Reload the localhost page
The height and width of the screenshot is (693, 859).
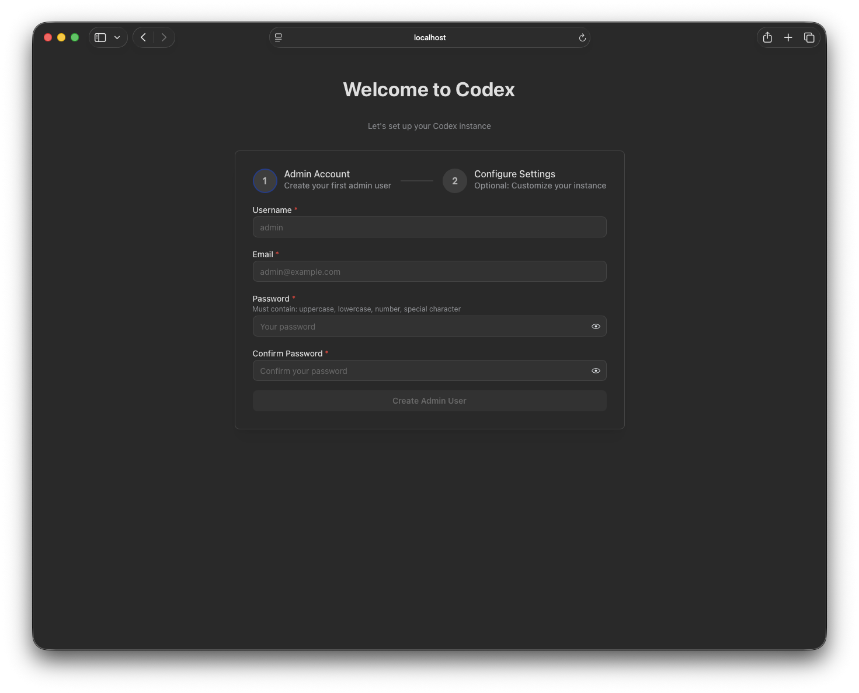582,37
